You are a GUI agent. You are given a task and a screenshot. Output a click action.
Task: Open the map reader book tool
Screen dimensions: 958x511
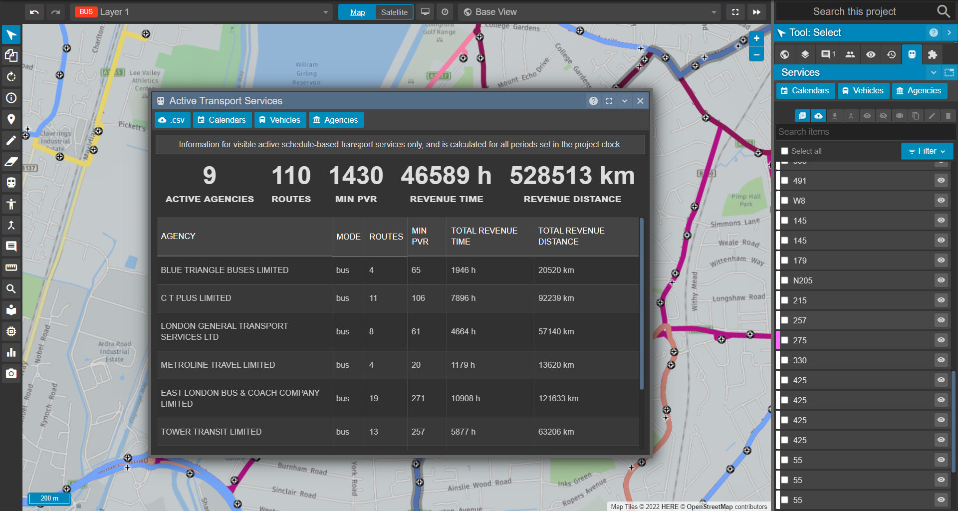click(11, 310)
